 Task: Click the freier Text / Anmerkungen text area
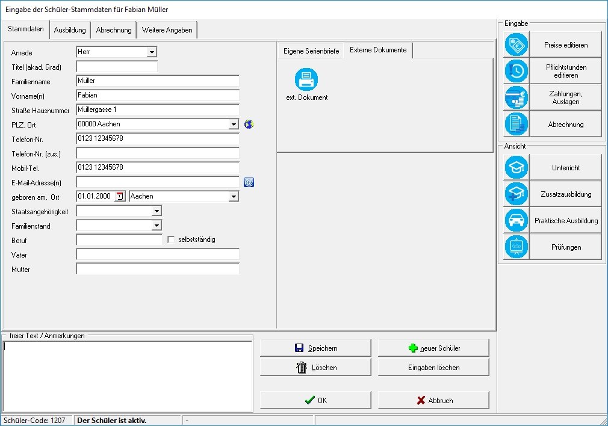pos(128,376)
